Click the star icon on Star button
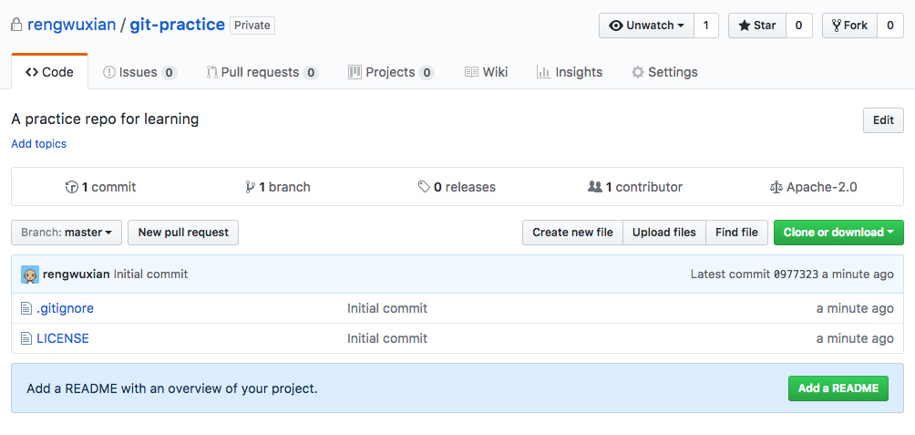This screenshot has width=915, height=435. [744, 26]
